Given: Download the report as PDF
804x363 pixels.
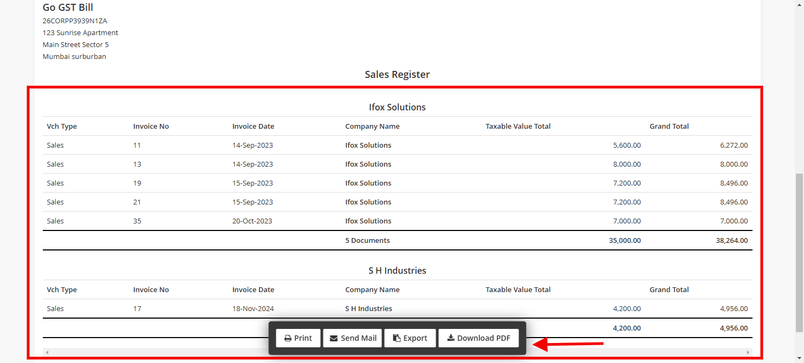Looking at the screenshot, I should coord(478,338).
